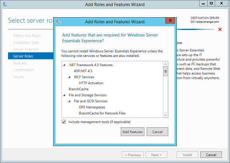Select File and Storage Services label

(88, 95)
